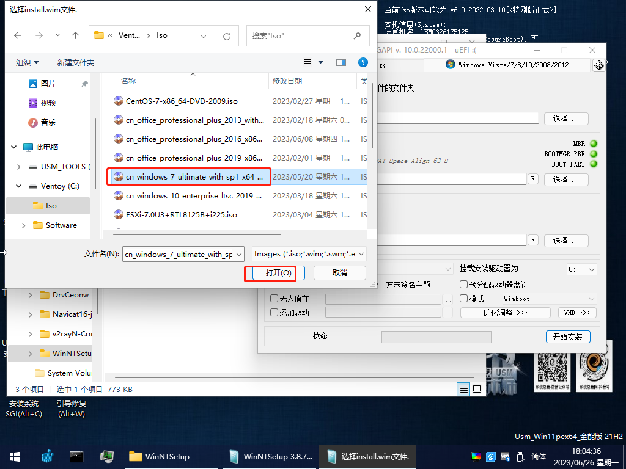Open recent locations dropdown arrow
The image size is (626, 469).
tap(58, 35)
